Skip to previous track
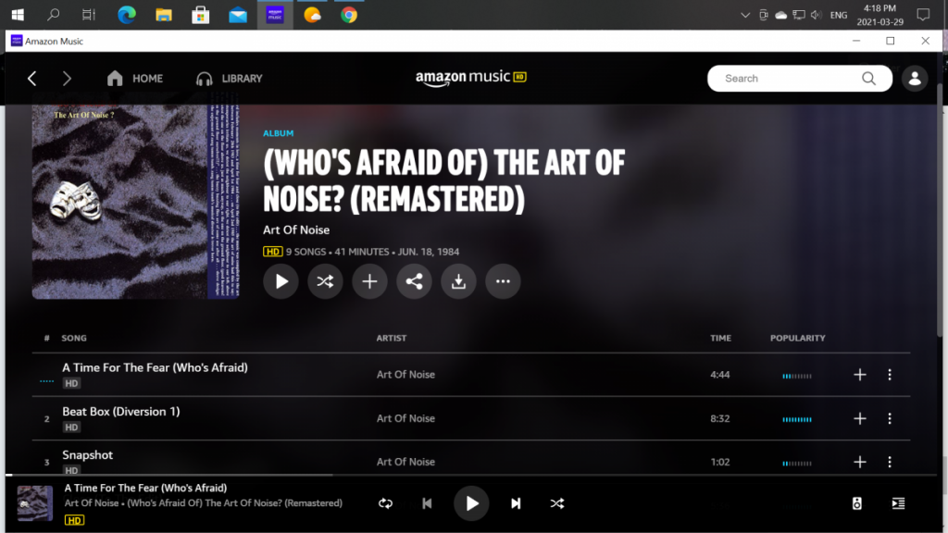This screenshot has height=533, width=948. coord(427,503)
